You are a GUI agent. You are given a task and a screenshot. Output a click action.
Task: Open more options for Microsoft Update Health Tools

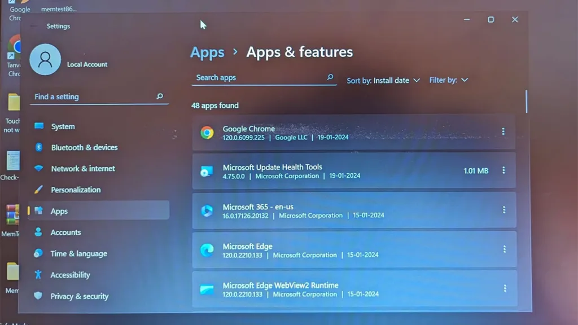click(x=503, y=170)
